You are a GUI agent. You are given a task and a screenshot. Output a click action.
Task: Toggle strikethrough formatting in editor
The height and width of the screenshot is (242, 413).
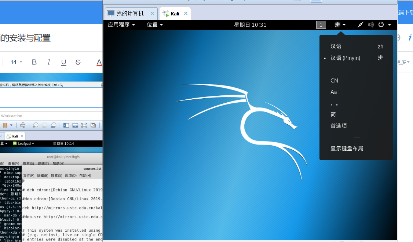pyautogui.click(x=78, y=62)
